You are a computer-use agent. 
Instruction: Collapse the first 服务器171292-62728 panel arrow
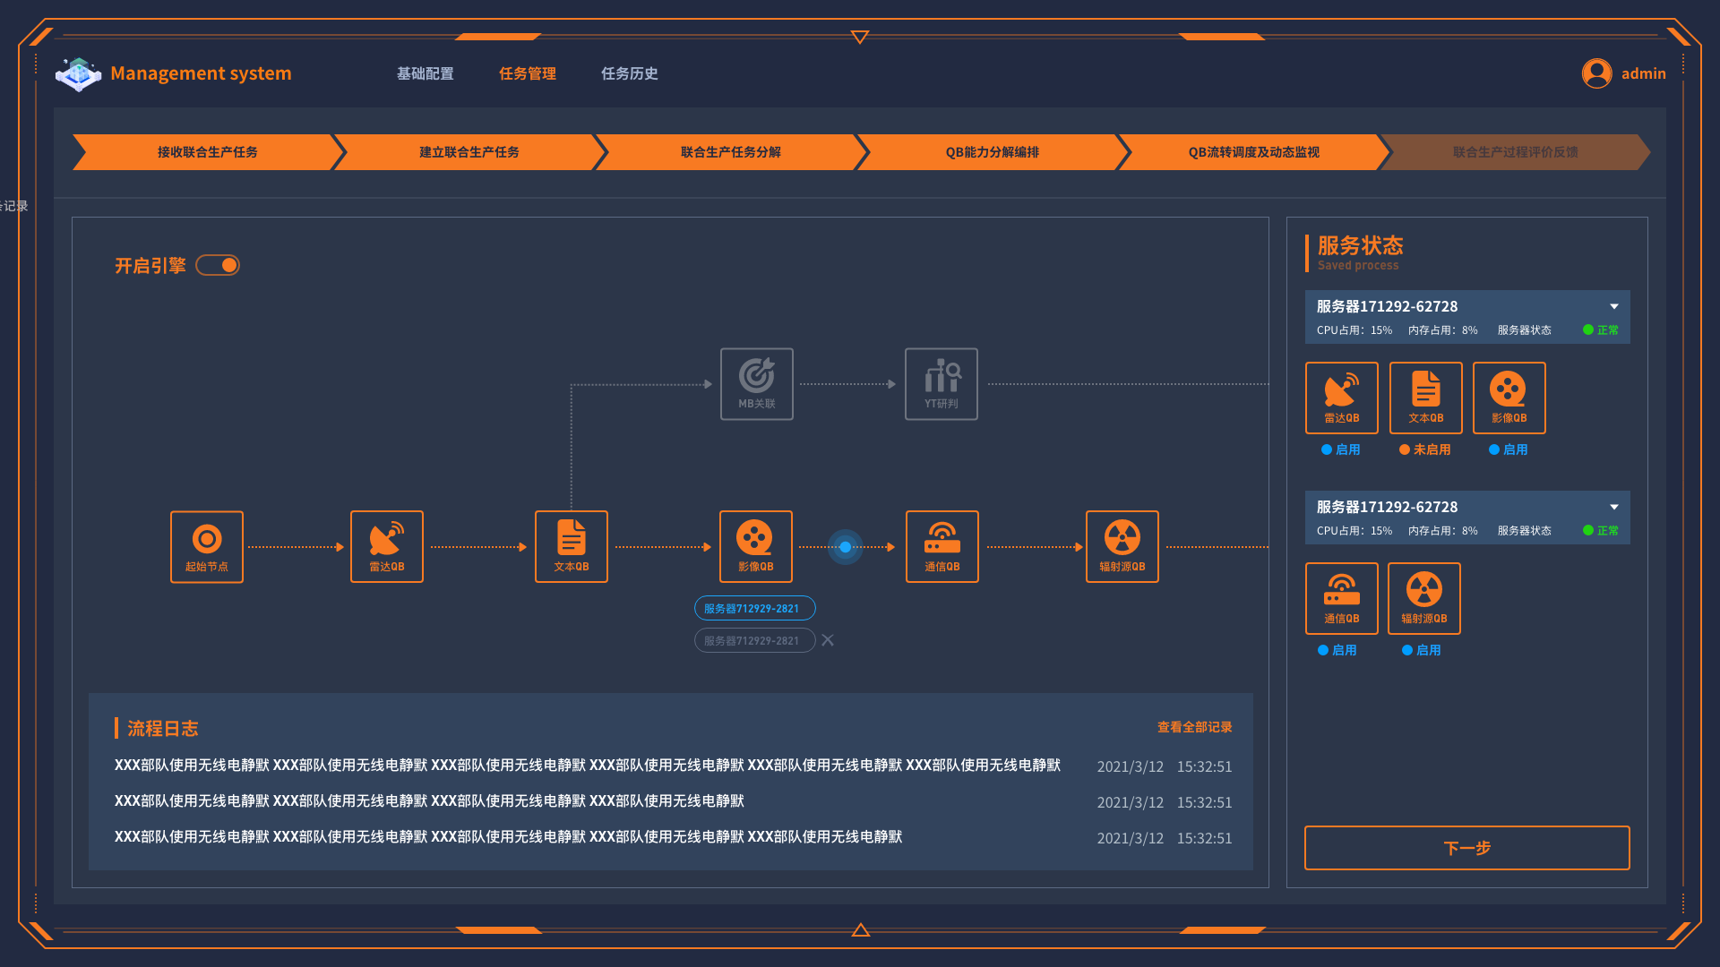point(1614,306)
